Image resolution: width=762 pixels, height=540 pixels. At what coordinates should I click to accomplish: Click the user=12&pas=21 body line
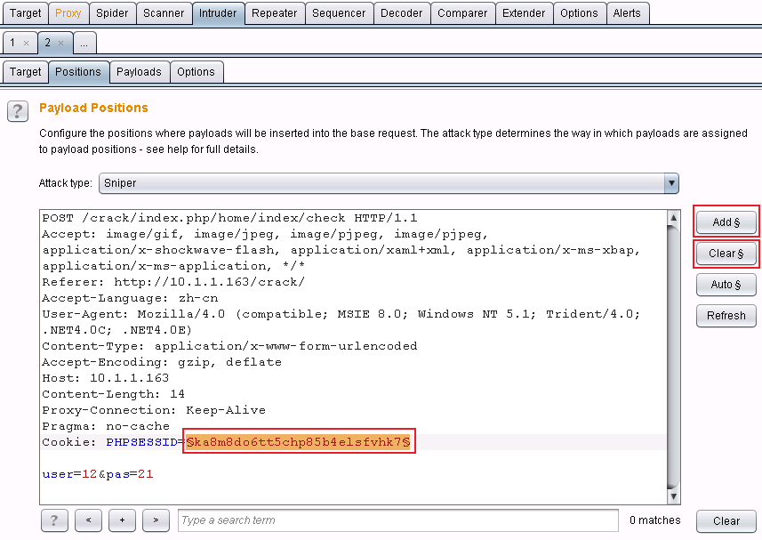(x=98, y=474)
